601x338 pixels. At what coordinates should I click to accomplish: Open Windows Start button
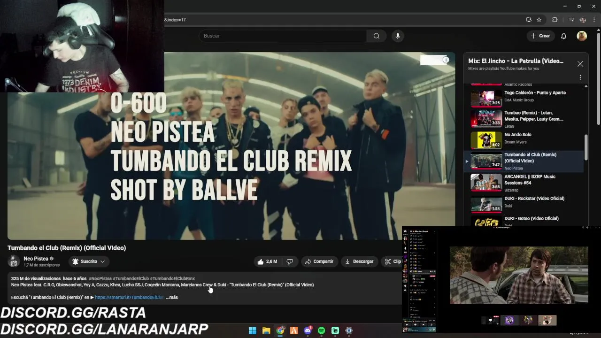[252, 330]
